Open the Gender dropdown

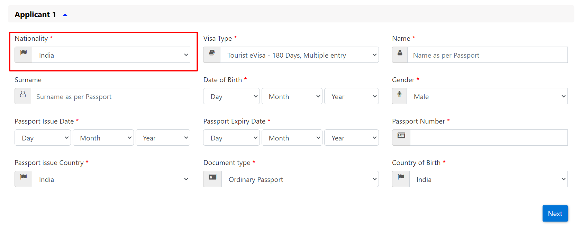point(487,96)
